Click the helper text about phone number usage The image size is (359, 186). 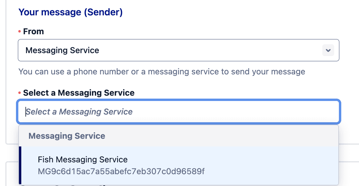(x=161, y=71)
